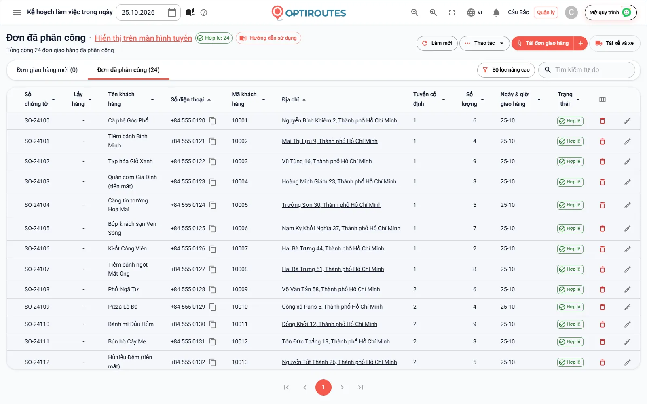Expand the Thao tác dropdown

click(x=484, y=43)
